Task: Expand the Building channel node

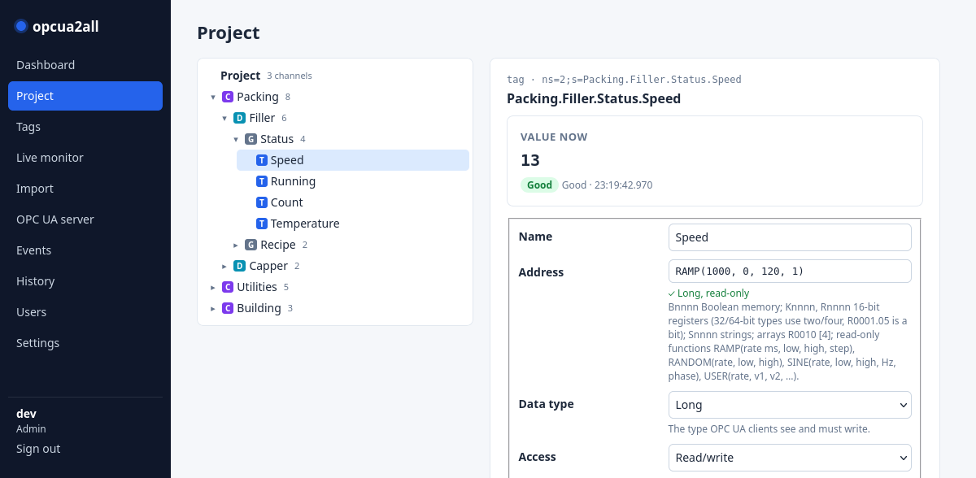Action: (x=213, y=308)
